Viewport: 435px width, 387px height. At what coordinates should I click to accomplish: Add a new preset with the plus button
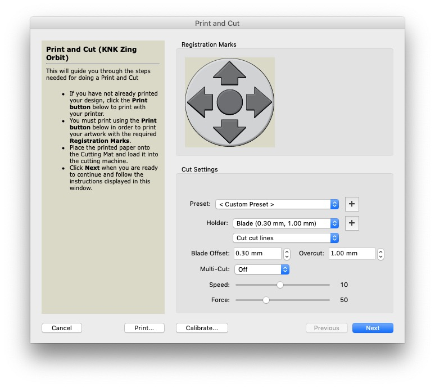pyautogui.click(x=352, y=204)
